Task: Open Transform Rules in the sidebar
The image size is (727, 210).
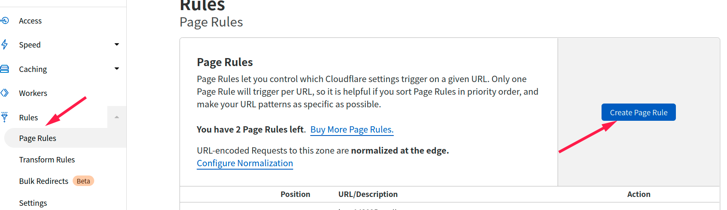Action: tap(47, 159)
